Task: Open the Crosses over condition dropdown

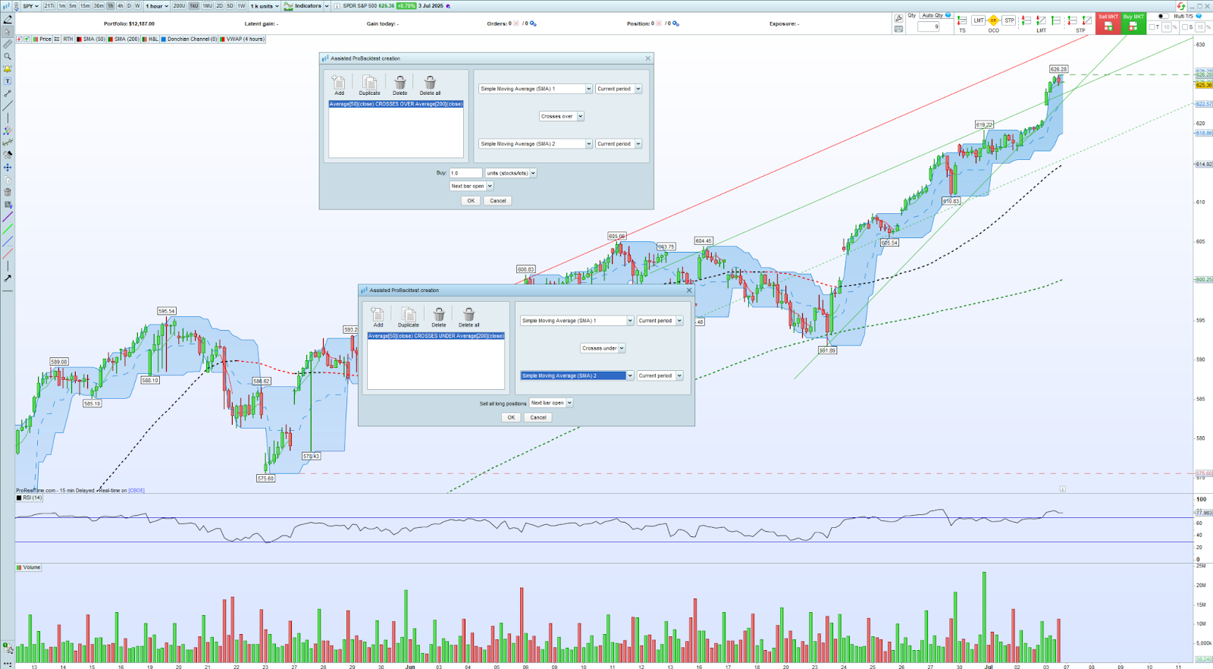Action: [x=562, y=116]
